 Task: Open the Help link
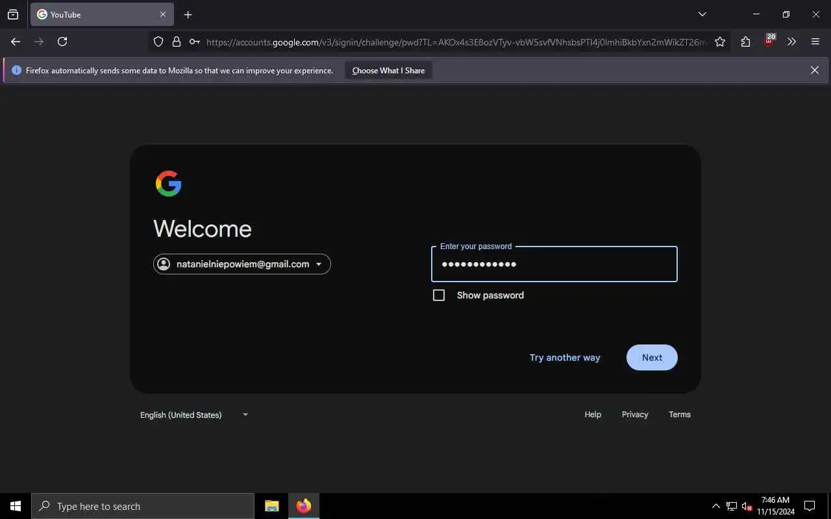(x=593, y=415)
